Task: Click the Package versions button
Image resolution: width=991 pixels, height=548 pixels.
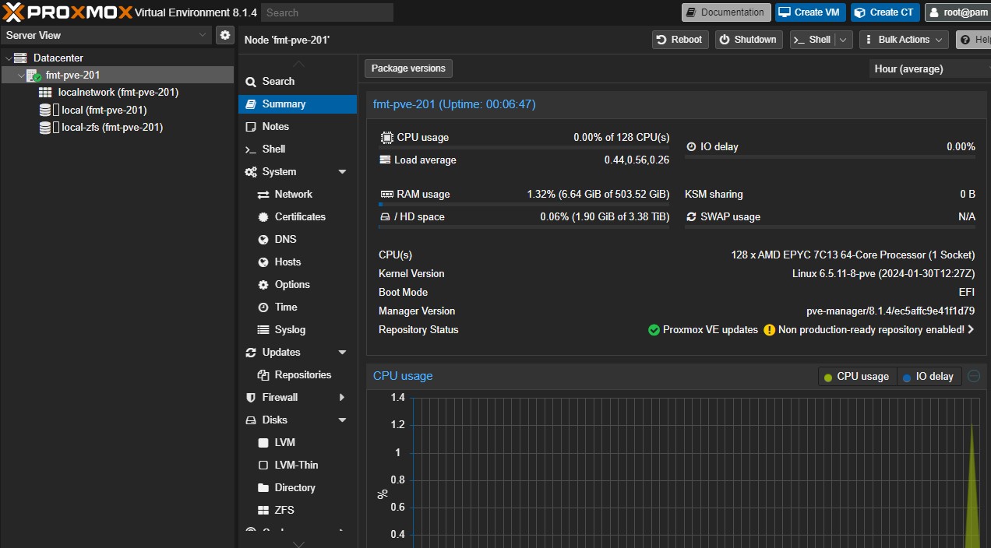Action: tap(408, 68)
